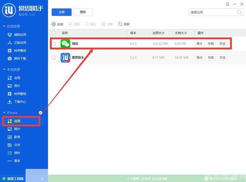
Task: Click the 安装 gear toolbar button
Action: click(57, 24)
